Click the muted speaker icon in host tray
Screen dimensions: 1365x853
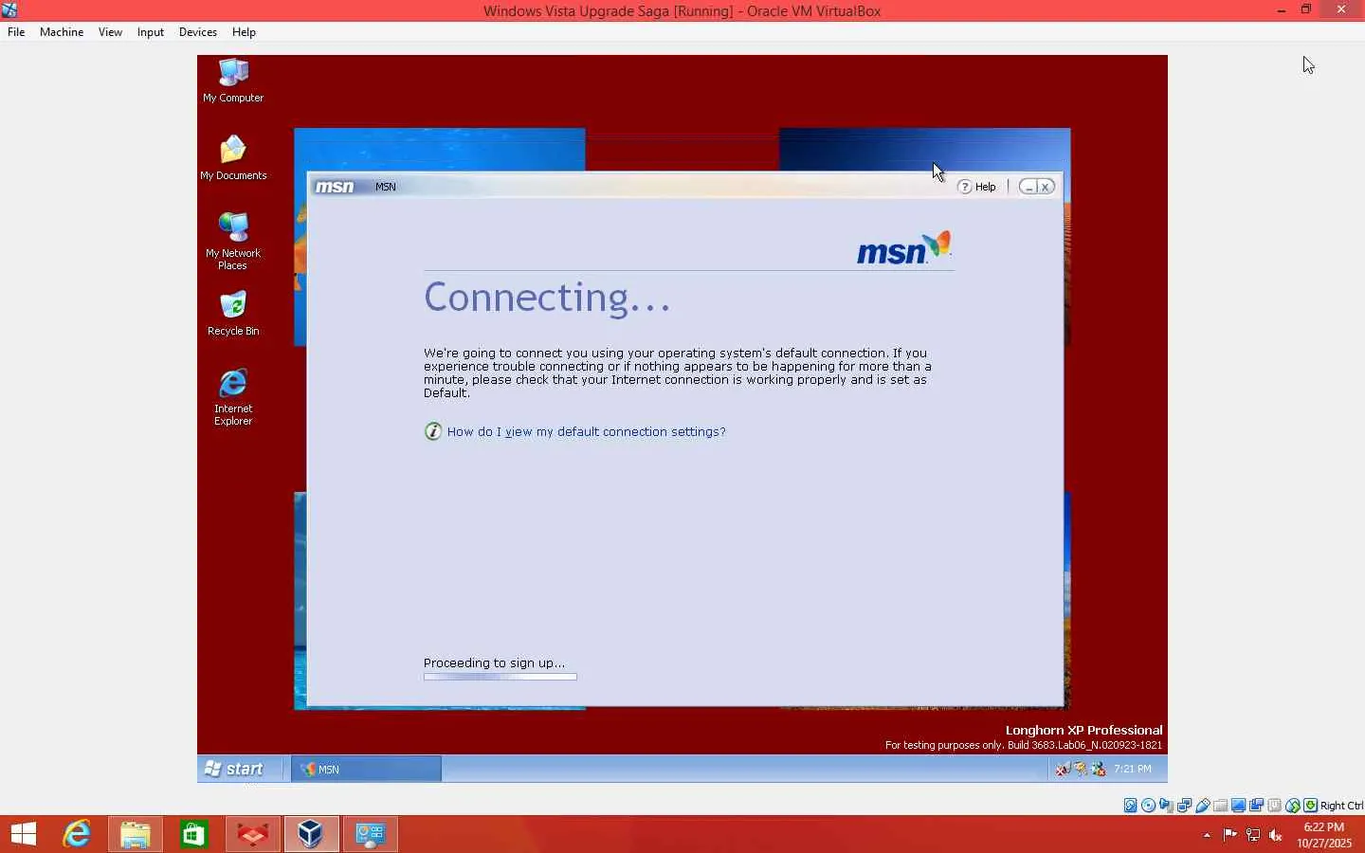click(1276, 835)
